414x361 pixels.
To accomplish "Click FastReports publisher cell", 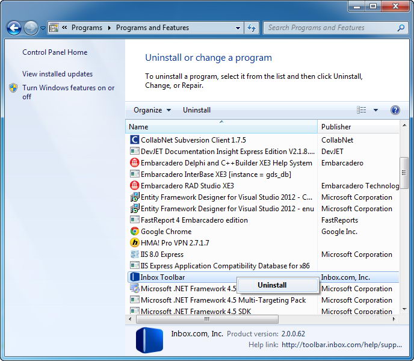I will point(339,220).
